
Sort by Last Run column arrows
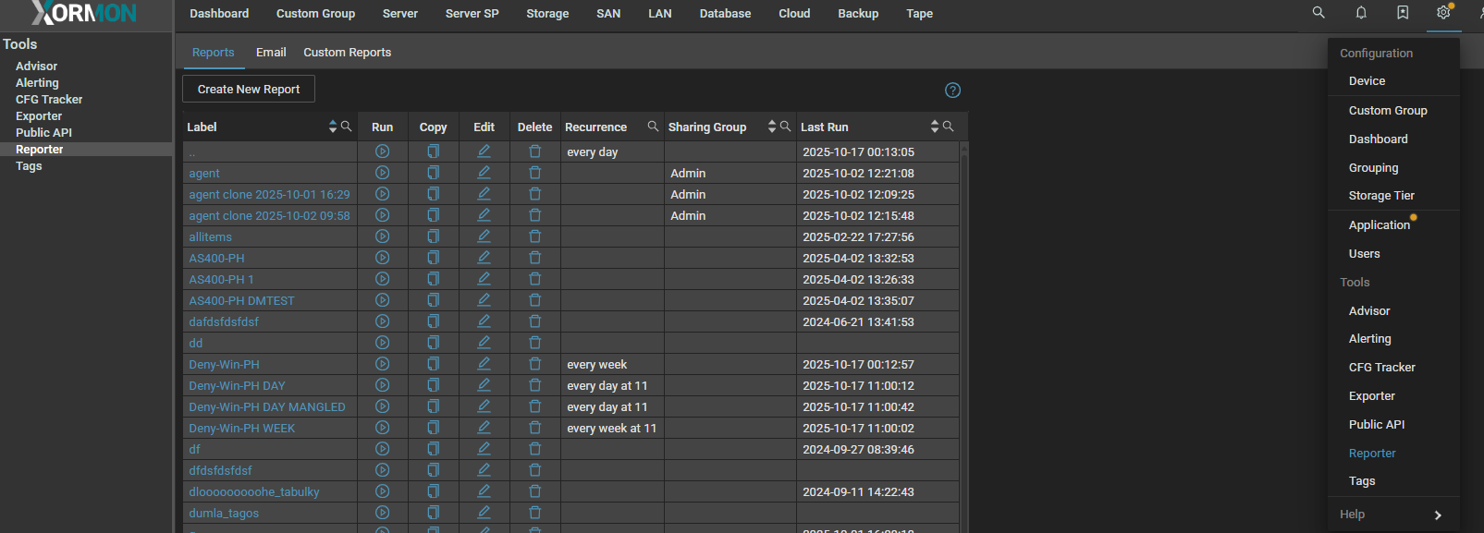[935, 127]
